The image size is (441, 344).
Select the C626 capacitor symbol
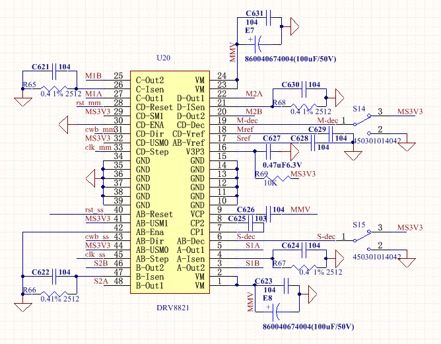point(269,214)
